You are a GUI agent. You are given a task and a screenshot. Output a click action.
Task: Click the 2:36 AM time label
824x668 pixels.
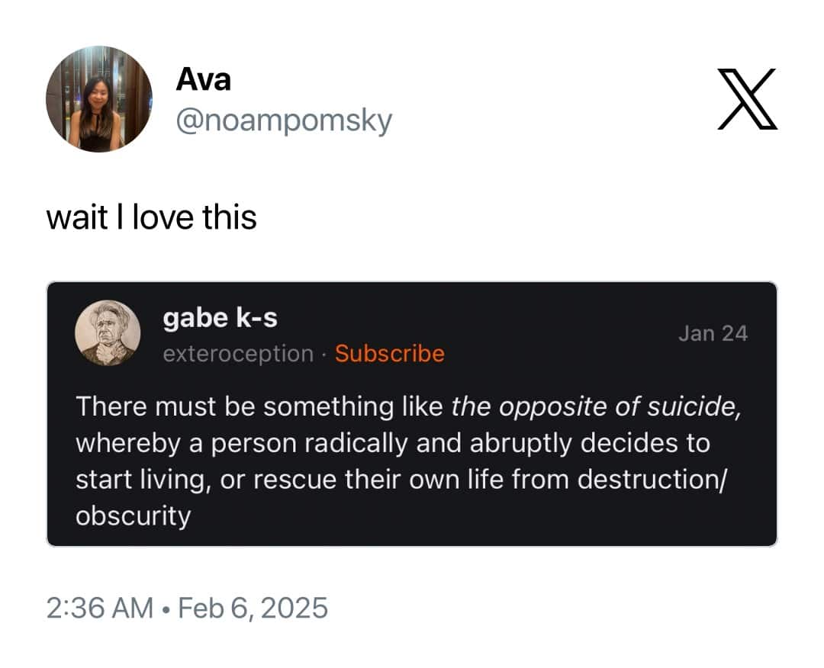click(101, 609)
